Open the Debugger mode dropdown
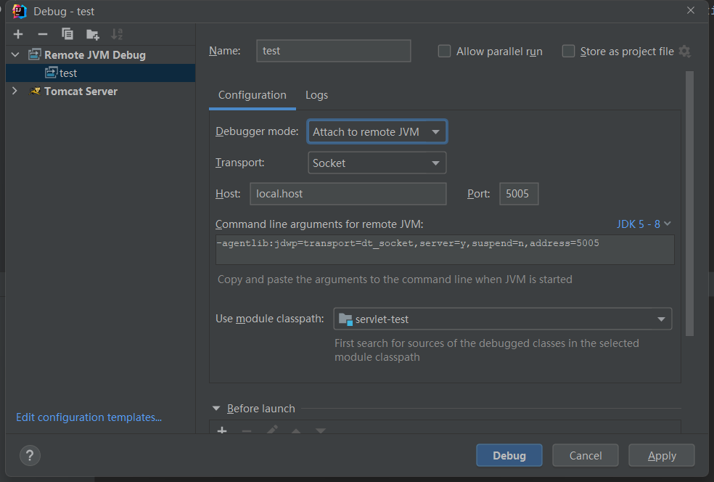 point(377,131)
